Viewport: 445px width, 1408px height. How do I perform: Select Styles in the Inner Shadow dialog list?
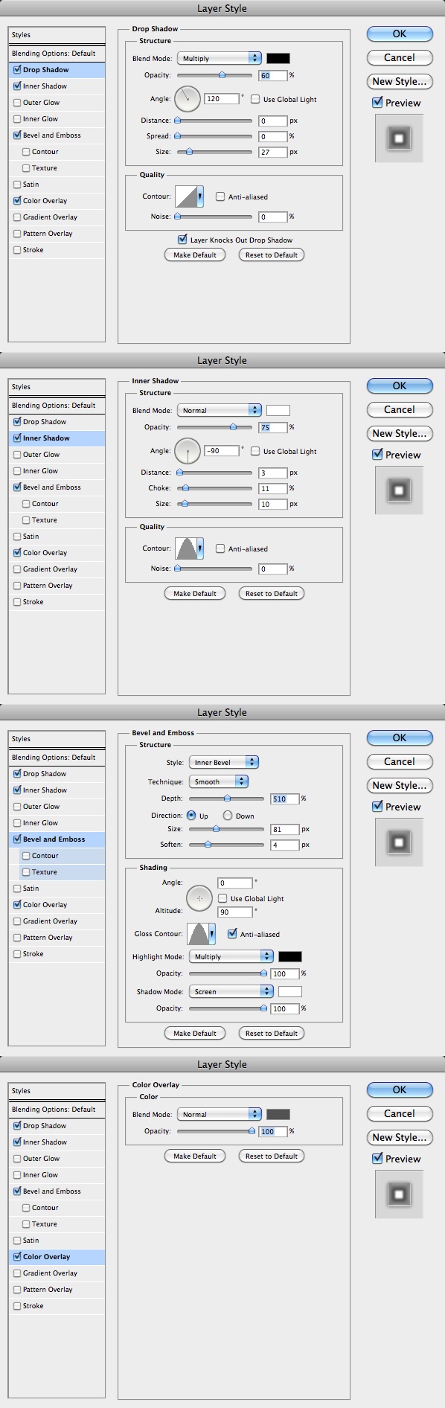[x=57, y=387]
